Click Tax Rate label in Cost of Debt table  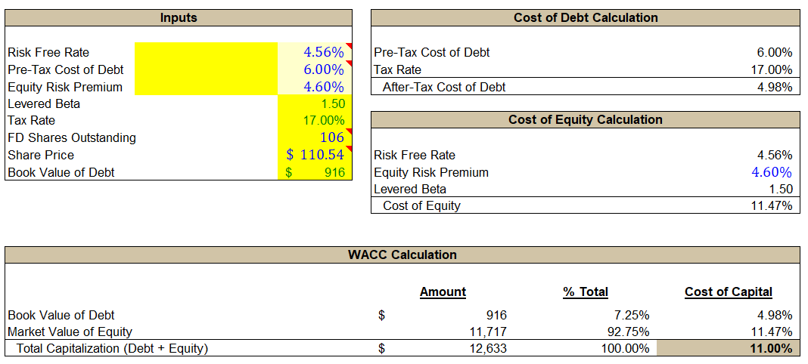coord(397,70)
